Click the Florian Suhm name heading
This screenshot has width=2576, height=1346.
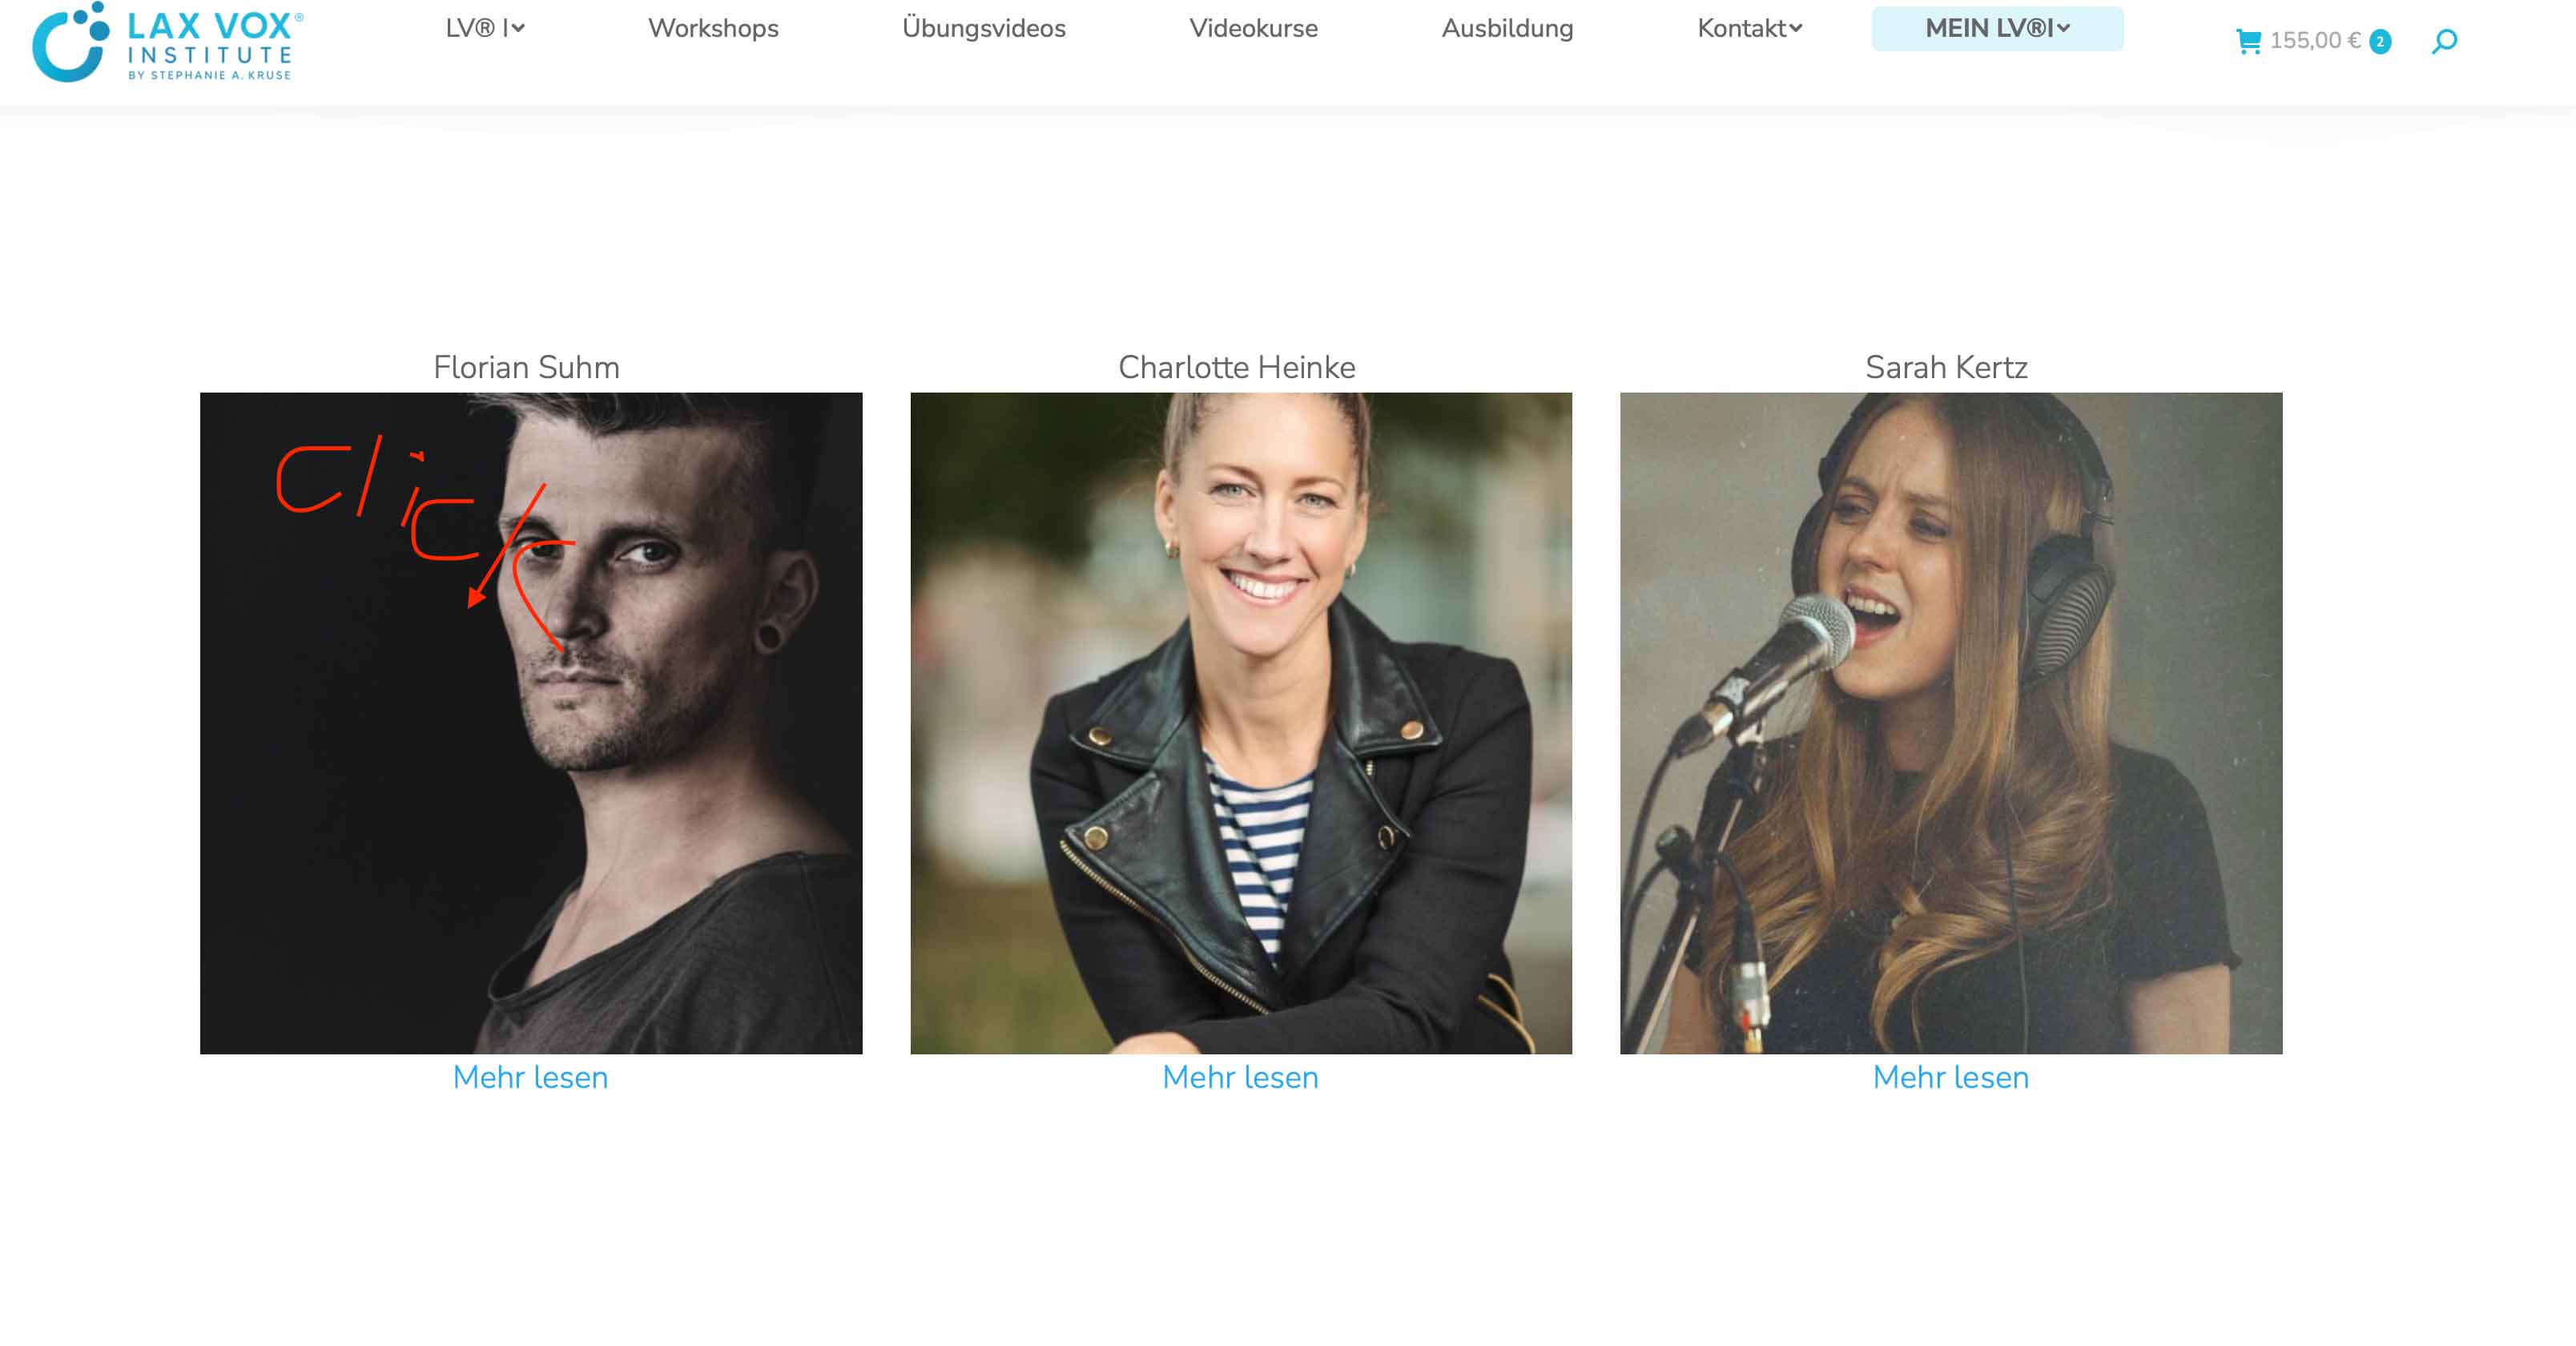click(526, 367)
